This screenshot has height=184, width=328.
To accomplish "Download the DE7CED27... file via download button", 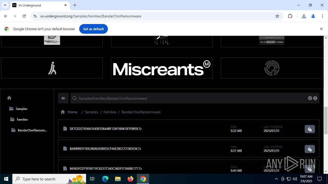I will (x=310, y=129).
